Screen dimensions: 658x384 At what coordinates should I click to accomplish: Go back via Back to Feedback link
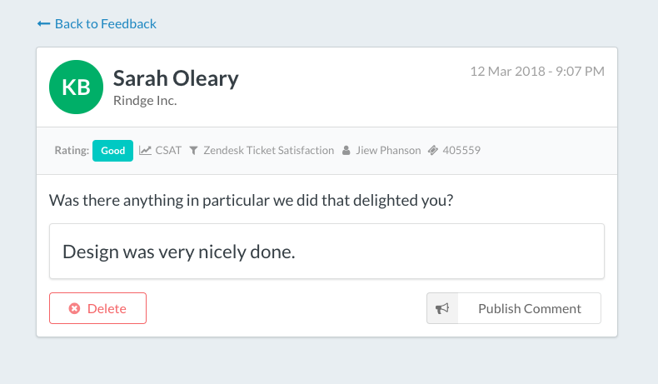click(x=105, y=24)
